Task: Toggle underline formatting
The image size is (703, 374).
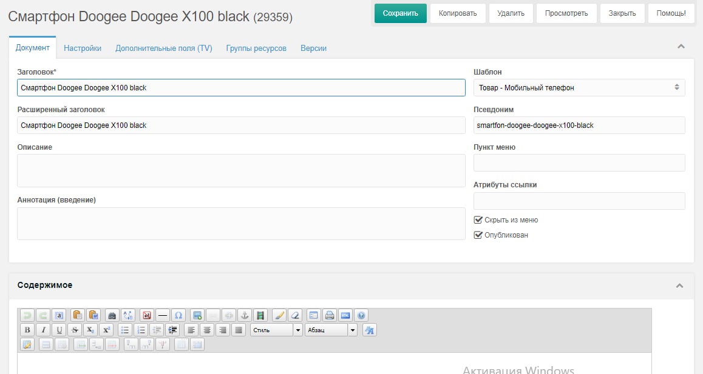Action: point(59,330)
